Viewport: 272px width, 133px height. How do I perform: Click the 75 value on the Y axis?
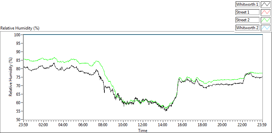pyautogui.click(x=18, y=77)
